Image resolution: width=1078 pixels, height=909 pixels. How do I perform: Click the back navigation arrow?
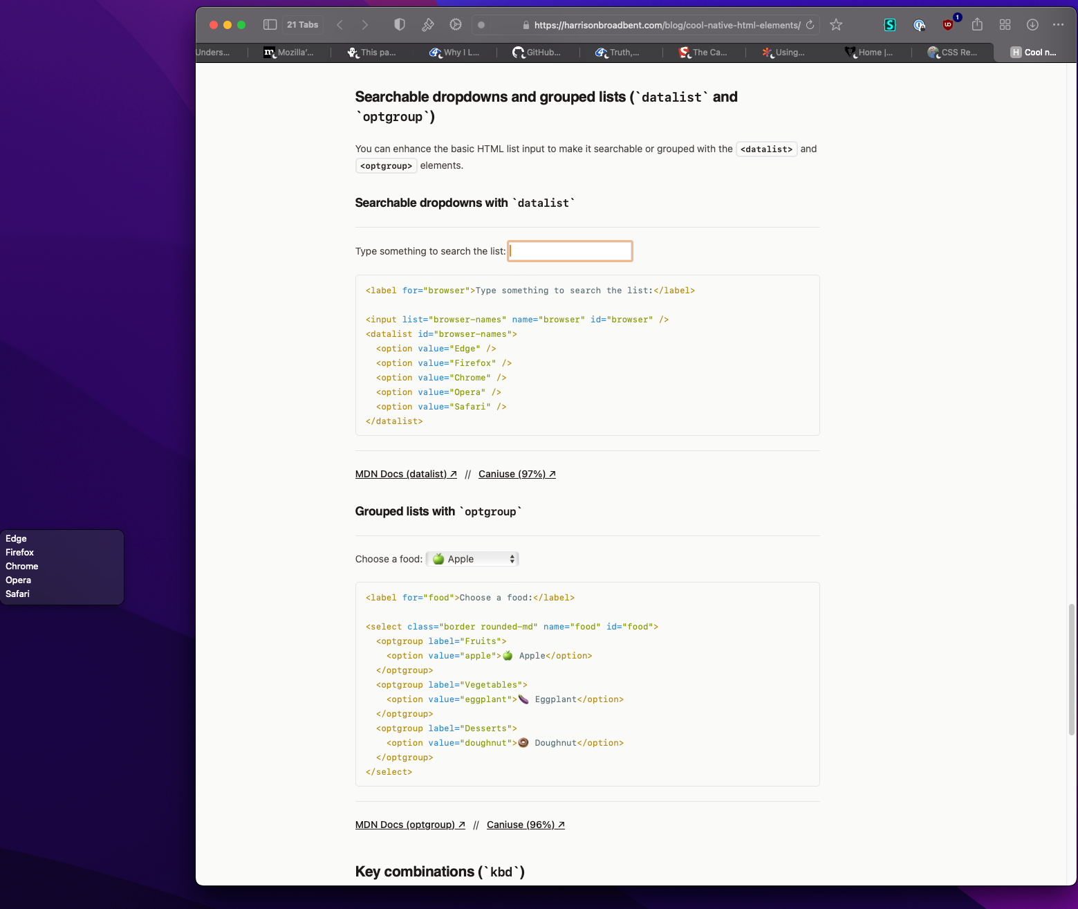coord(340,25)
